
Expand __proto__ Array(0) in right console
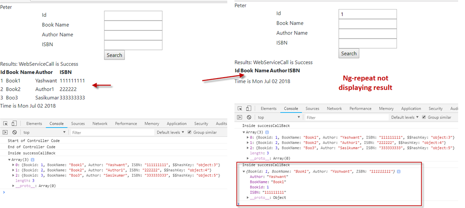pyautogui.click(x=248, y=158)
